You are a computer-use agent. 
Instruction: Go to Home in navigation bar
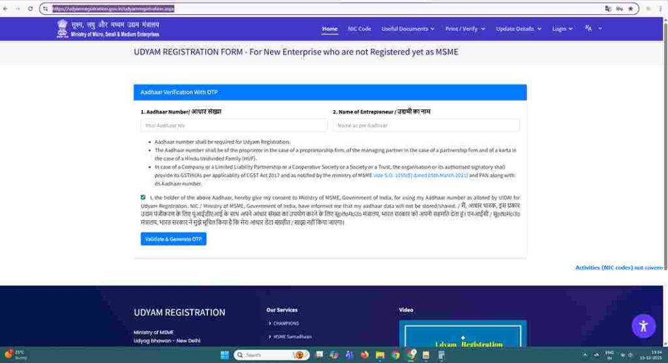tap(329, 29)
